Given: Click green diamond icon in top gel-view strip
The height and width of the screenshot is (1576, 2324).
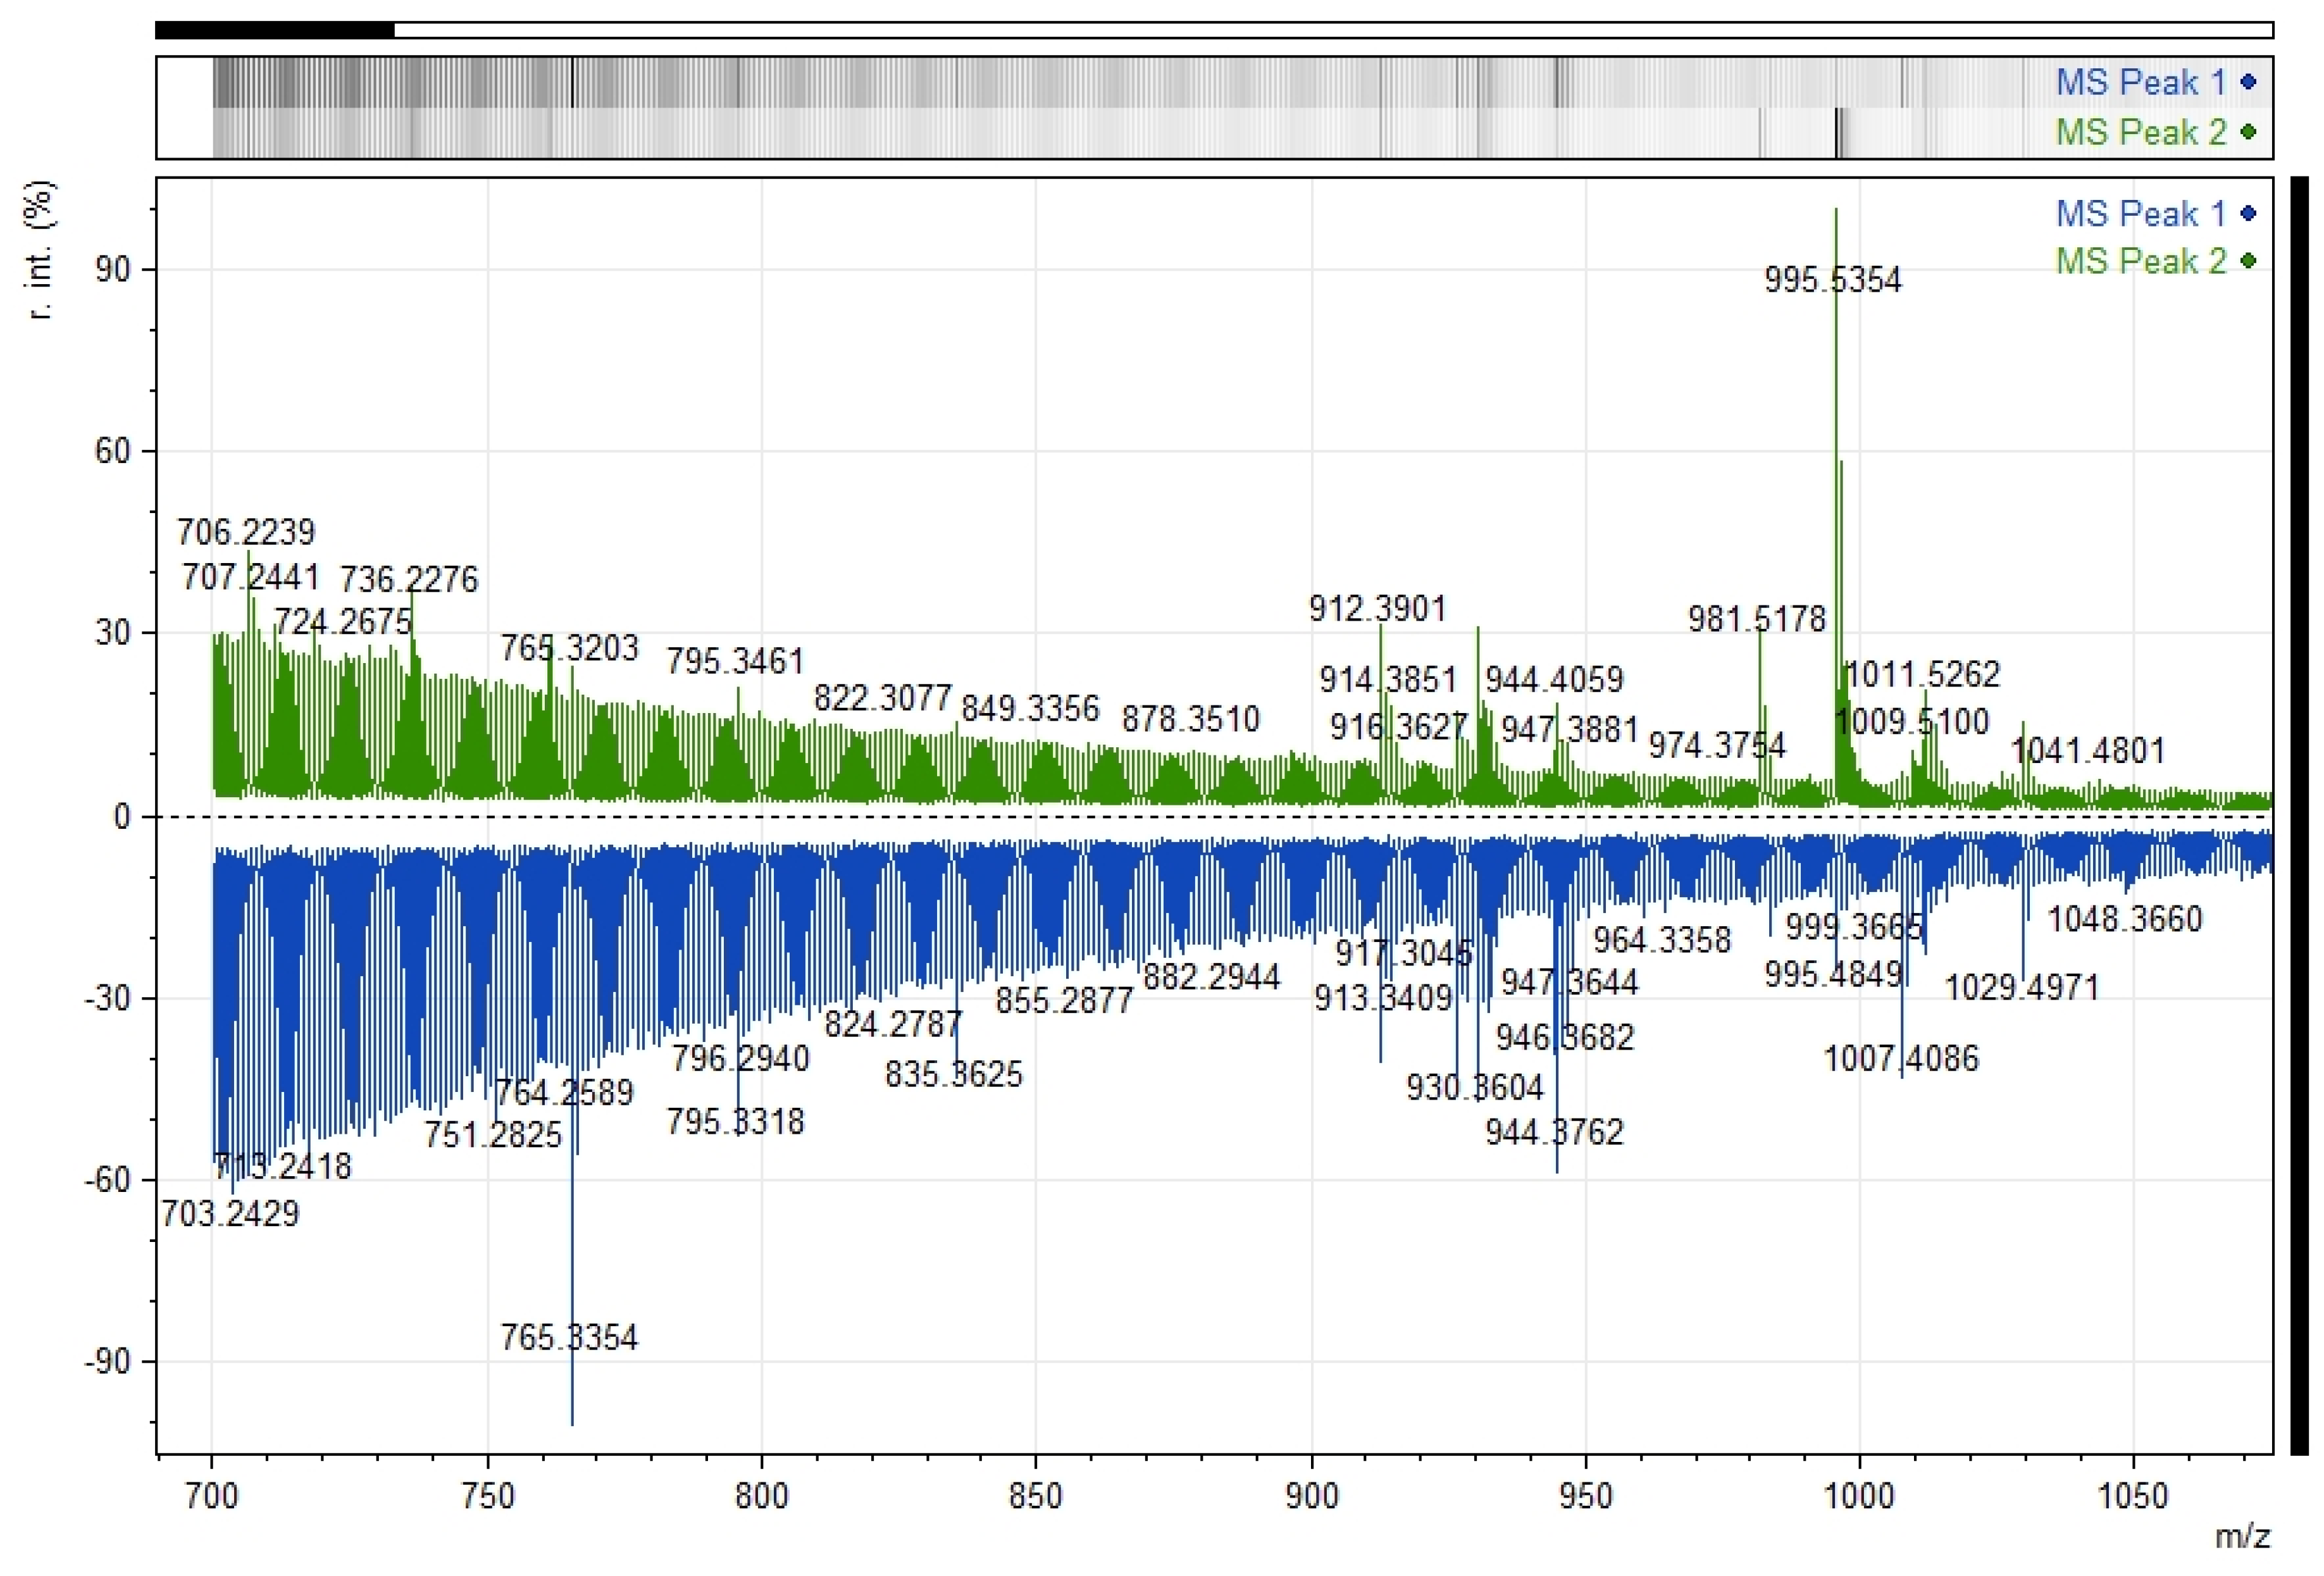Looking at the screenshot, I should pyautogui.click(x=2249, y=132).
